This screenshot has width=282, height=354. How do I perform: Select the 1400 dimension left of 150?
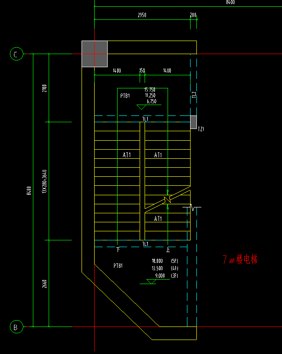[x=117, y=71]
